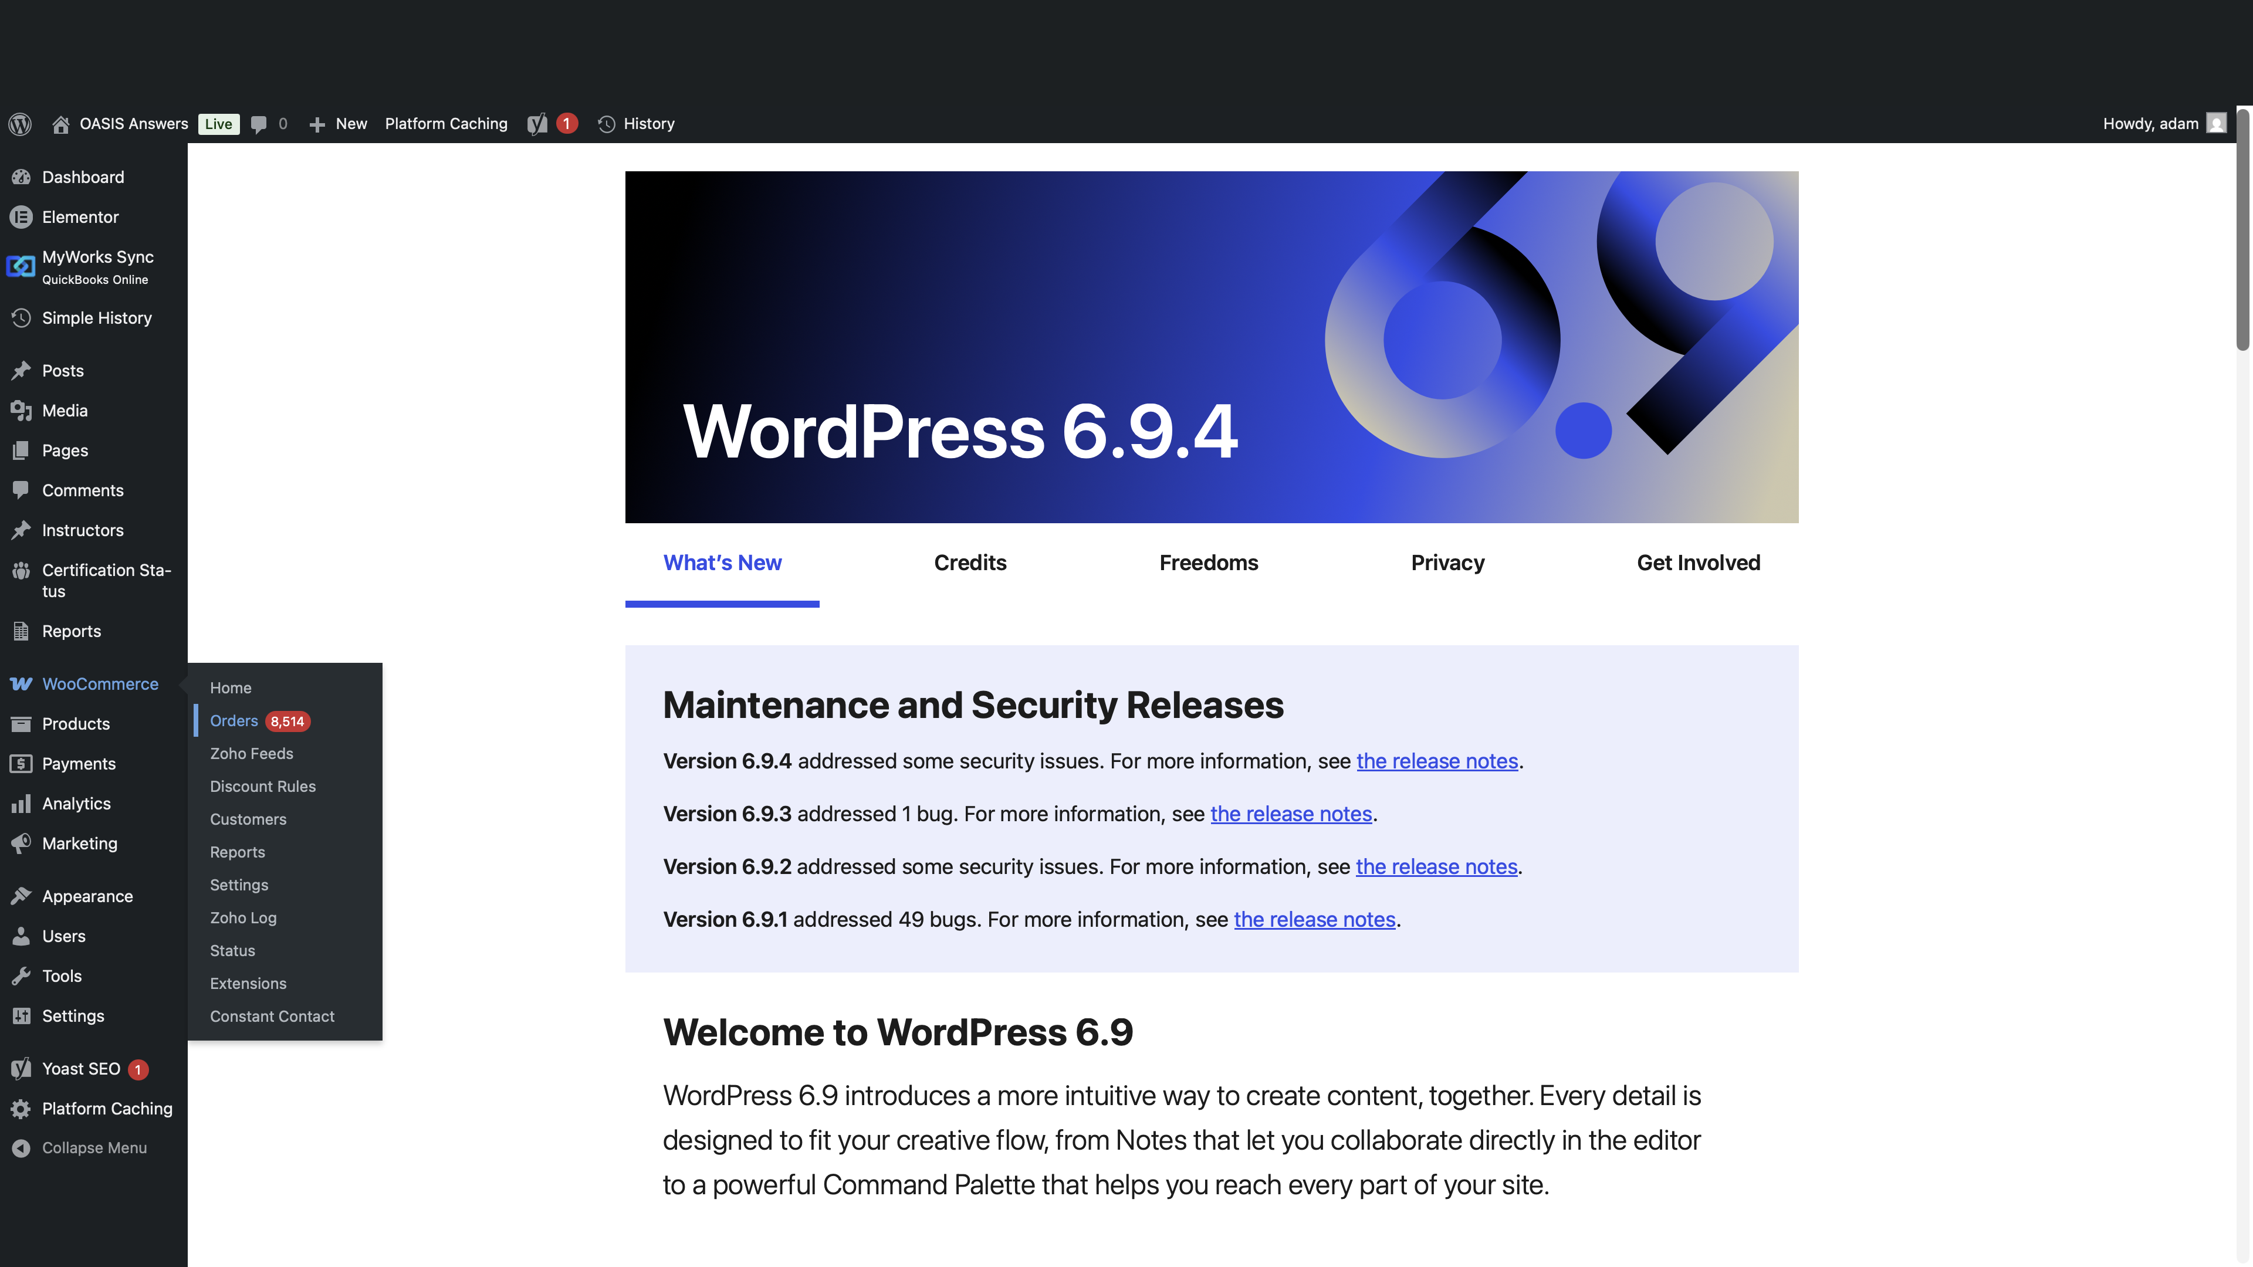Open the release notes link for Version 6.9.3

[1291, 814]
